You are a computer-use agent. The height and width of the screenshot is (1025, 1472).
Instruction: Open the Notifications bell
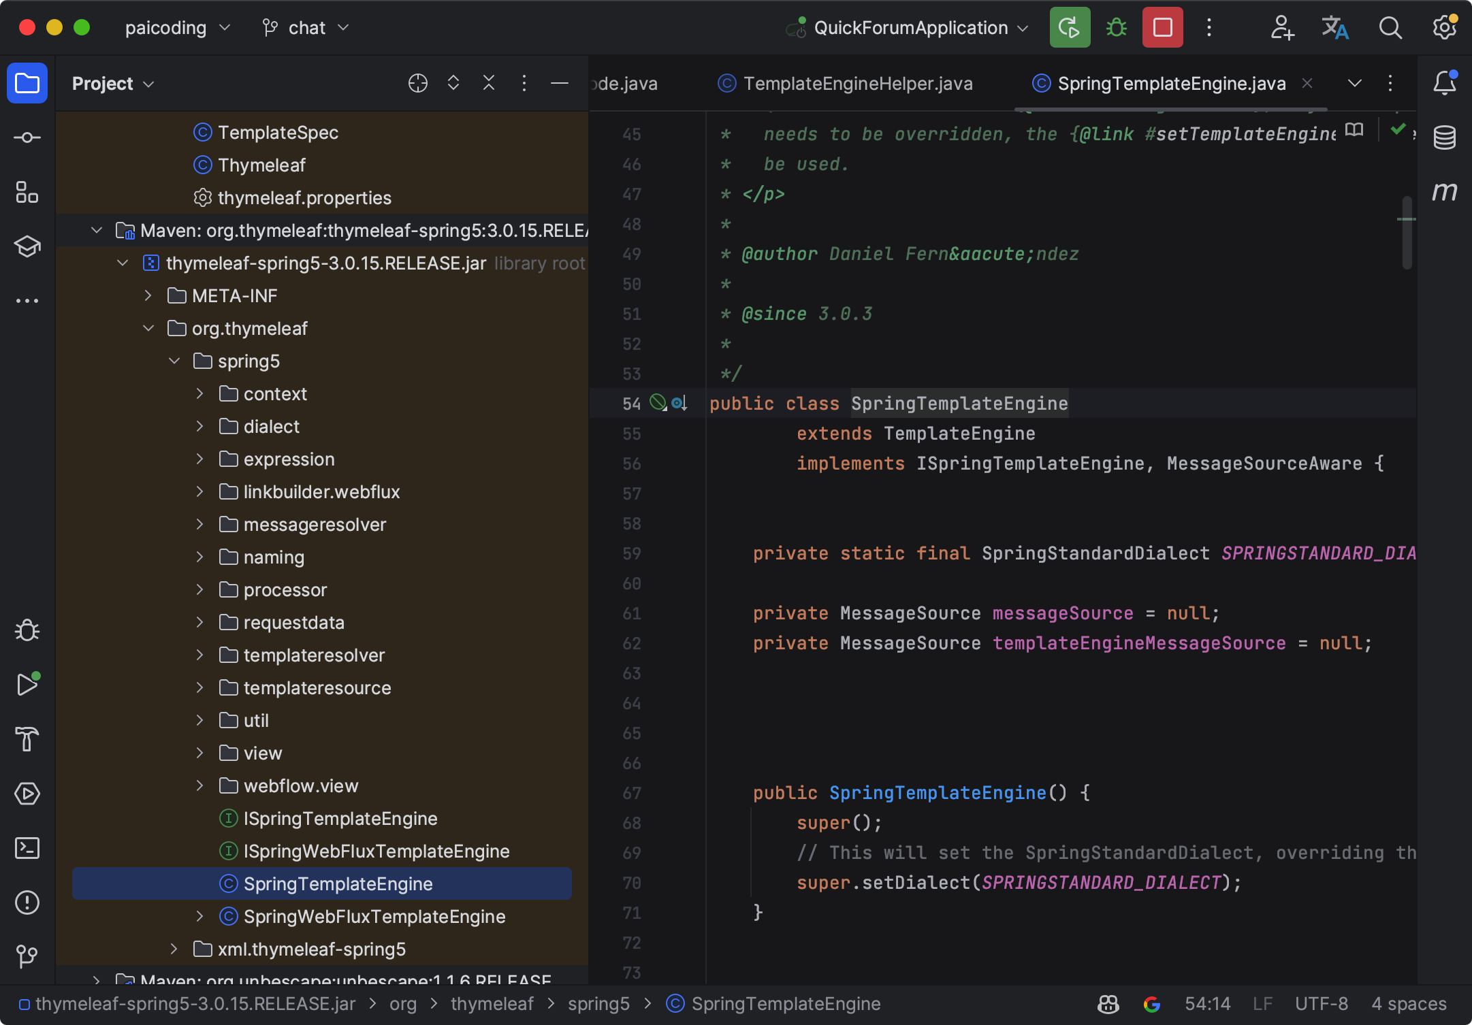(1445, 84)
